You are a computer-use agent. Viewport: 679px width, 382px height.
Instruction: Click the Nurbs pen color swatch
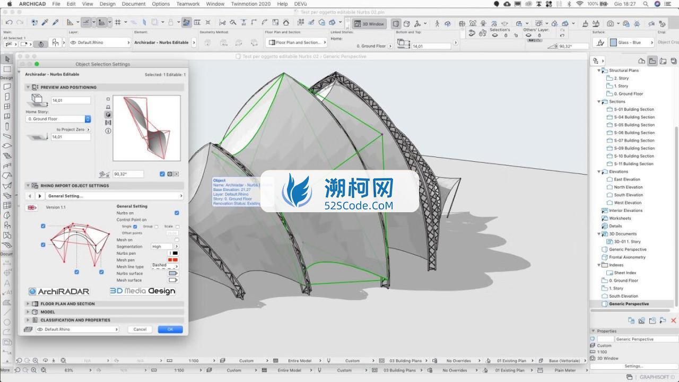173,253
